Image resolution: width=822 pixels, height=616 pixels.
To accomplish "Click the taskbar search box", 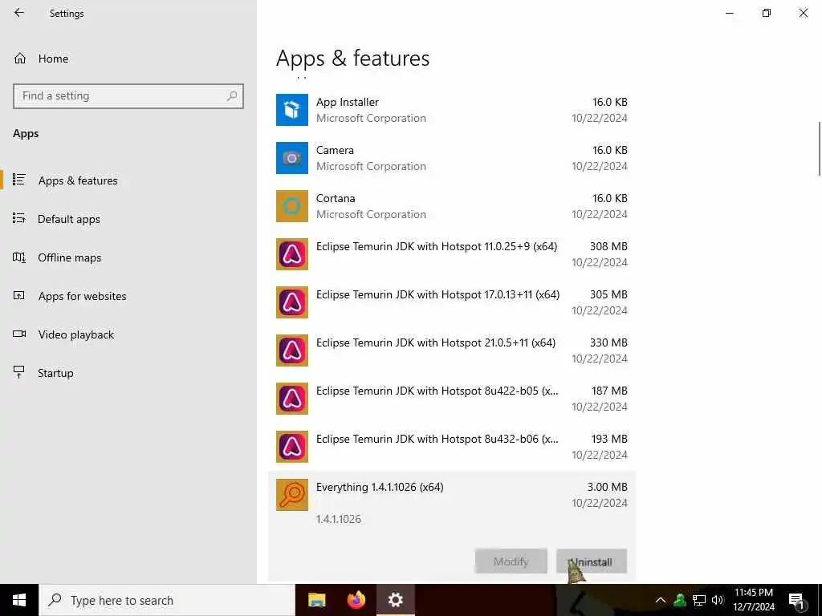I will (167, 600).
